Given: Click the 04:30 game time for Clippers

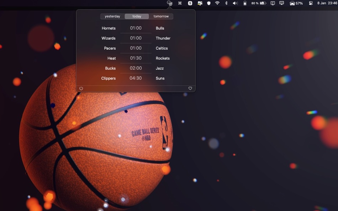Looking at the screenshot, I should pos(136,78).
